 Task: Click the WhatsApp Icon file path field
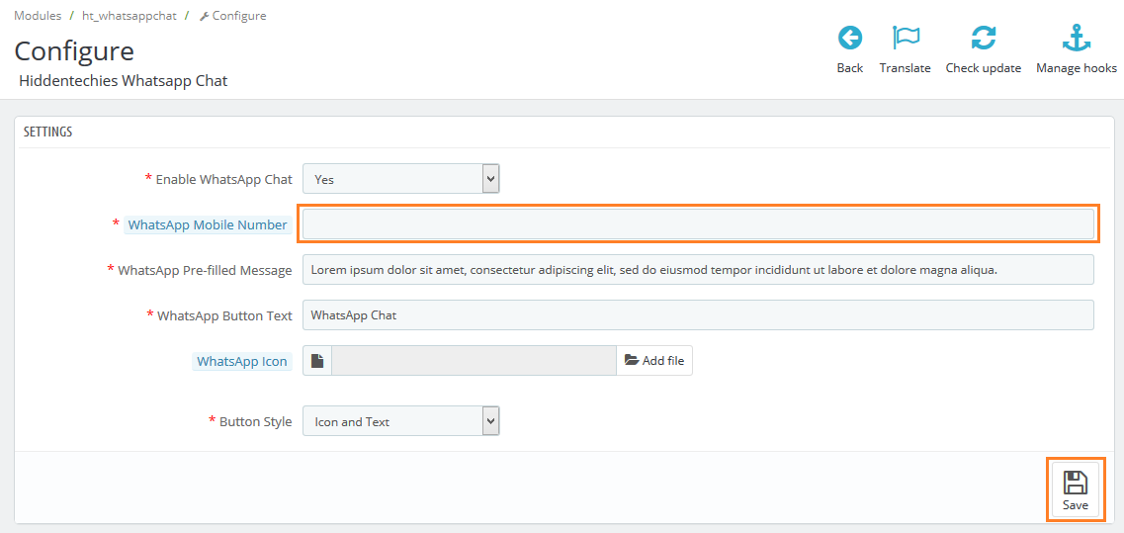click(x=474, y=360)
